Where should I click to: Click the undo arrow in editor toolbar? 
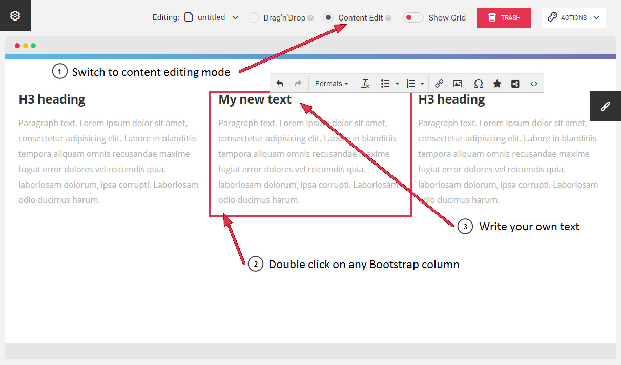coord(280,84)
